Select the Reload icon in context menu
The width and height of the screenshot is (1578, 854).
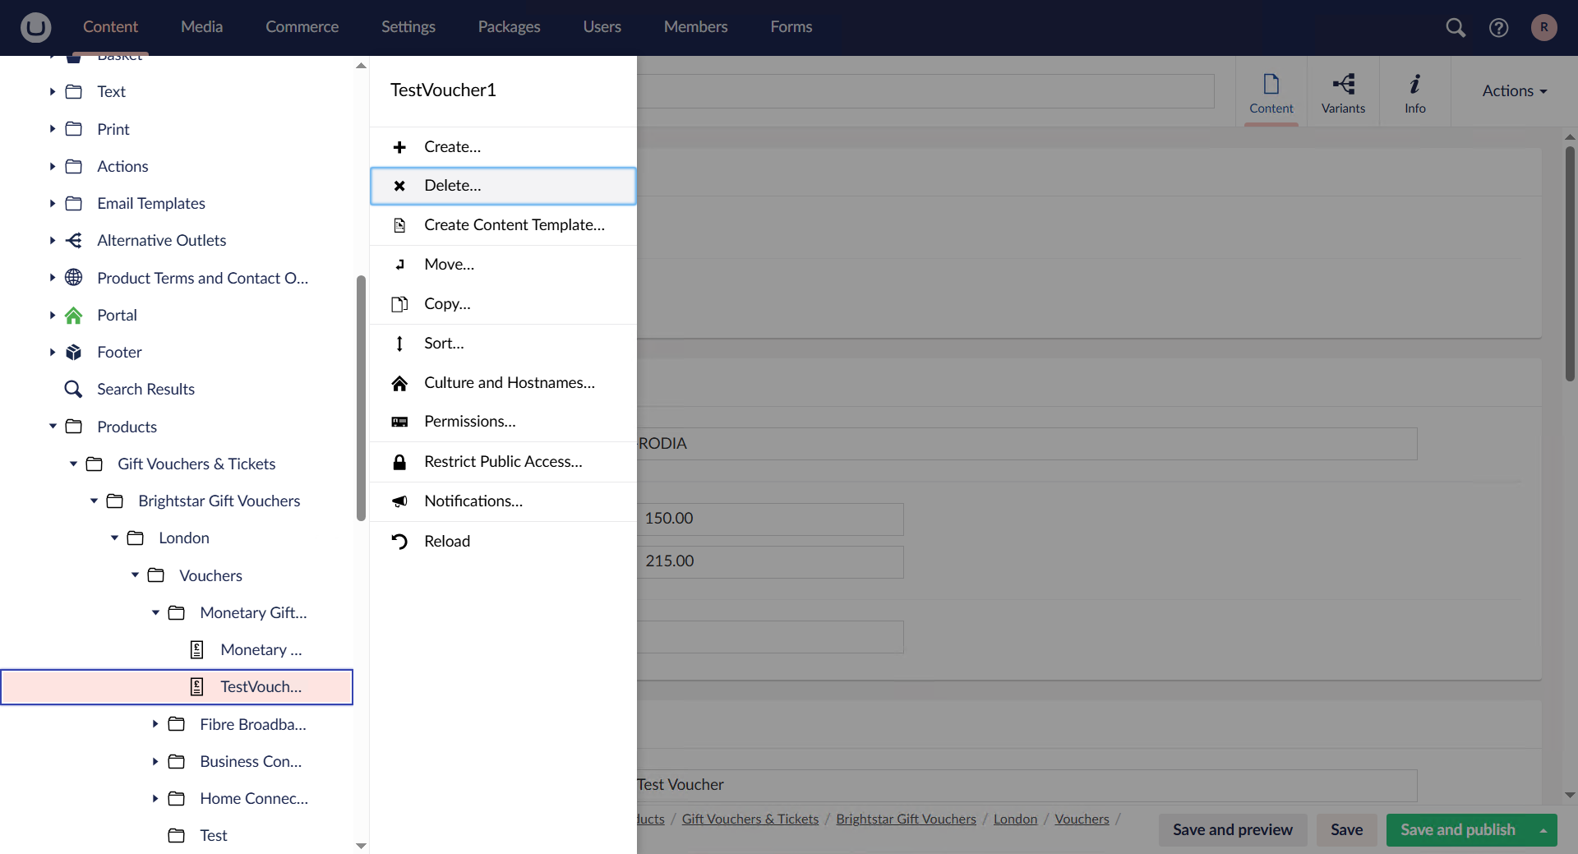point(399,541)
